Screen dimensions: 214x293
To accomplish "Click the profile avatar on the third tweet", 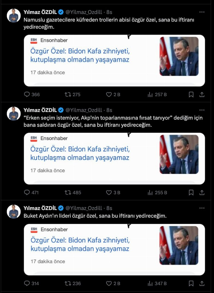I will (14, 211).
